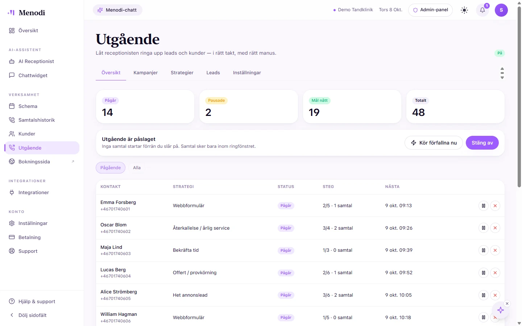Remove Oscar Blom from outgoing calls

click(495, 228)
